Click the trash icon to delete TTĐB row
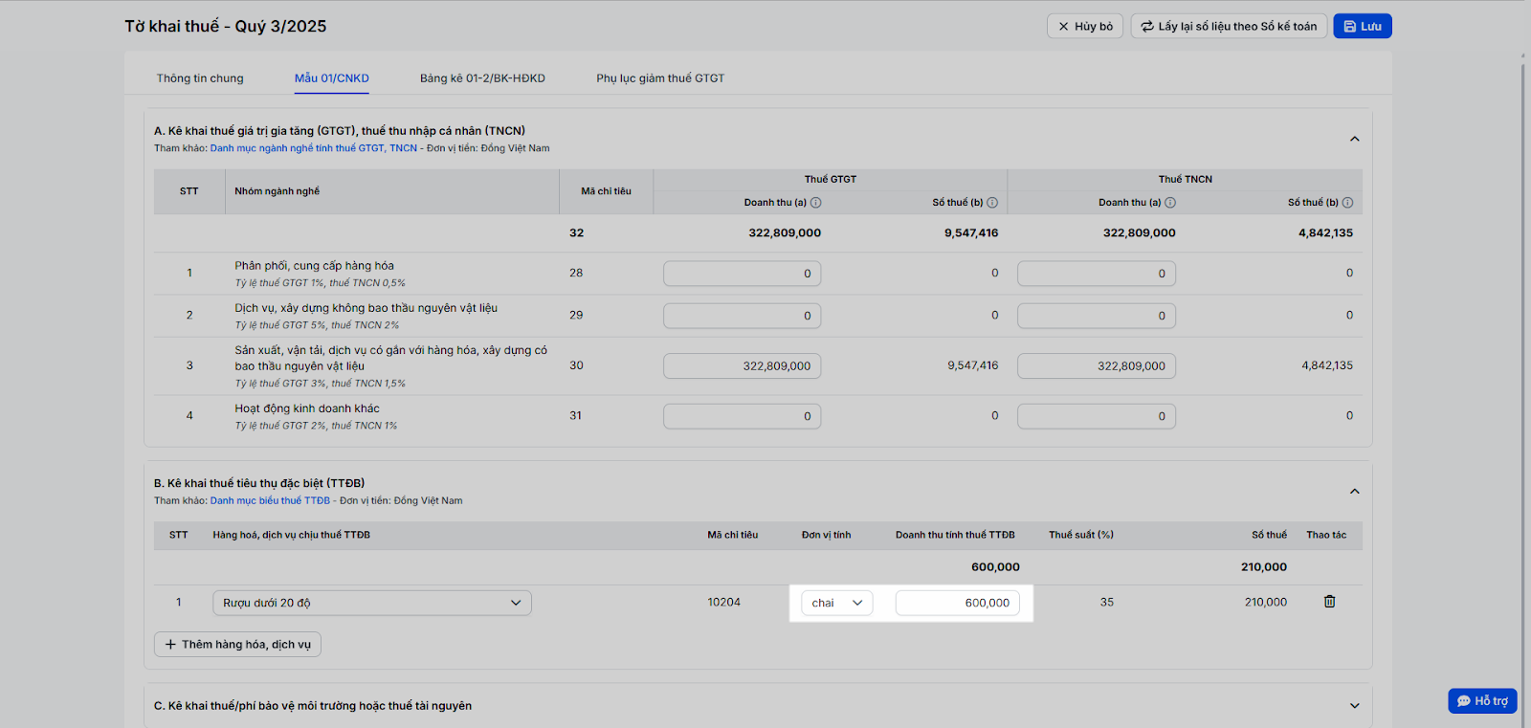 1329,602
